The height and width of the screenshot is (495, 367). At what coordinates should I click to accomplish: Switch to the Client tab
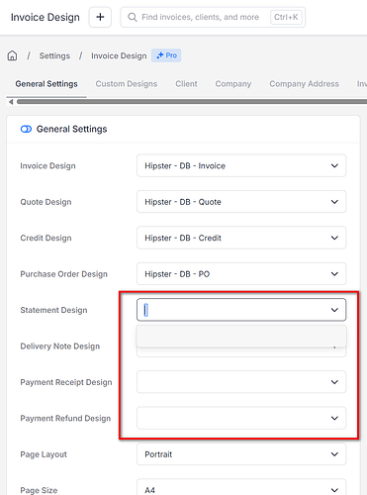click(x=186, y=84)
